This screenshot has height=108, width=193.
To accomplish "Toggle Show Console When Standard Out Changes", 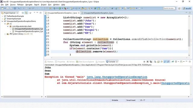I will pos(165,61).
